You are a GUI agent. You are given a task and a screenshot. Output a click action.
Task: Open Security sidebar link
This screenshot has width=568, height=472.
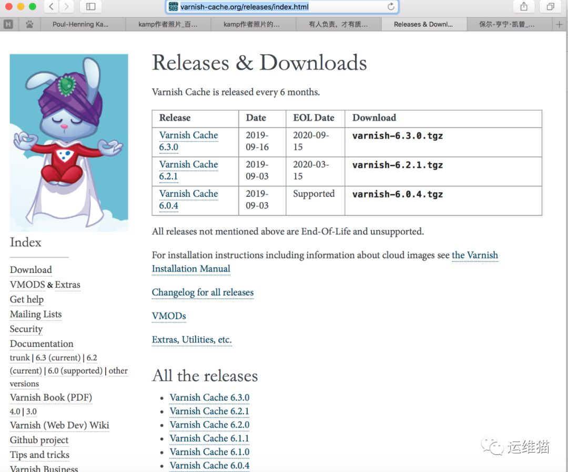pos(26,329)
